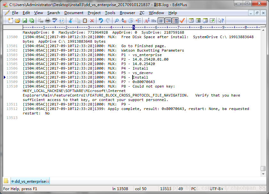Click the Open file folder icon
The image size is (269, 194).
tap(18, 21)
